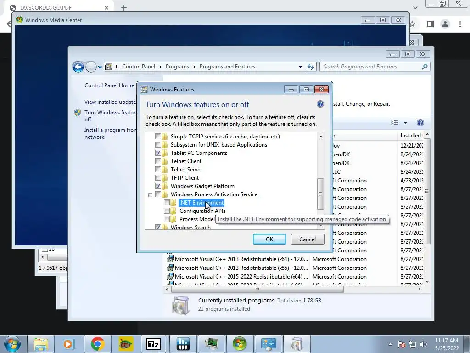Open the Windows Media Center taskbar icon
This screenshot has height=353, width=470.
[x=240, y=344]
